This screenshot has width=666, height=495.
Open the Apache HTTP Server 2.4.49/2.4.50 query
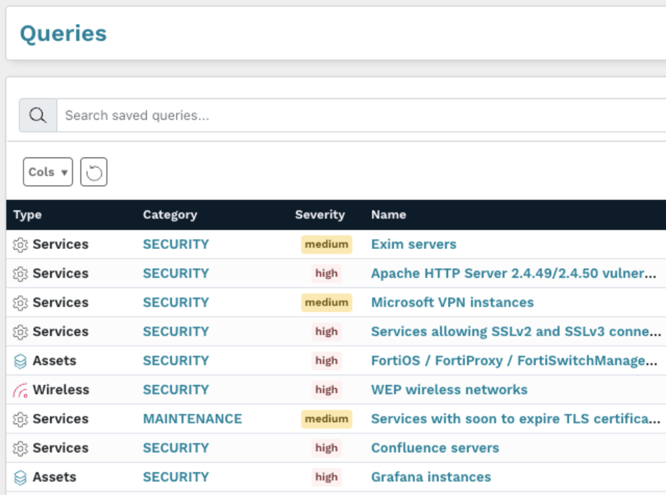[513, 273]
